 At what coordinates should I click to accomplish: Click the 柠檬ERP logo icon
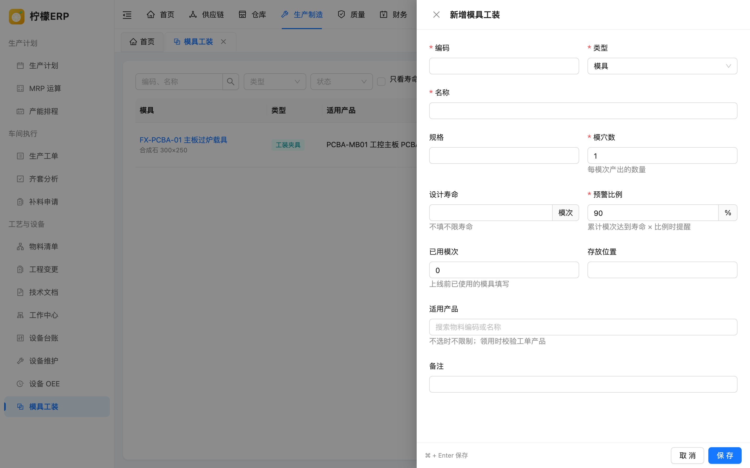[17, 16]
